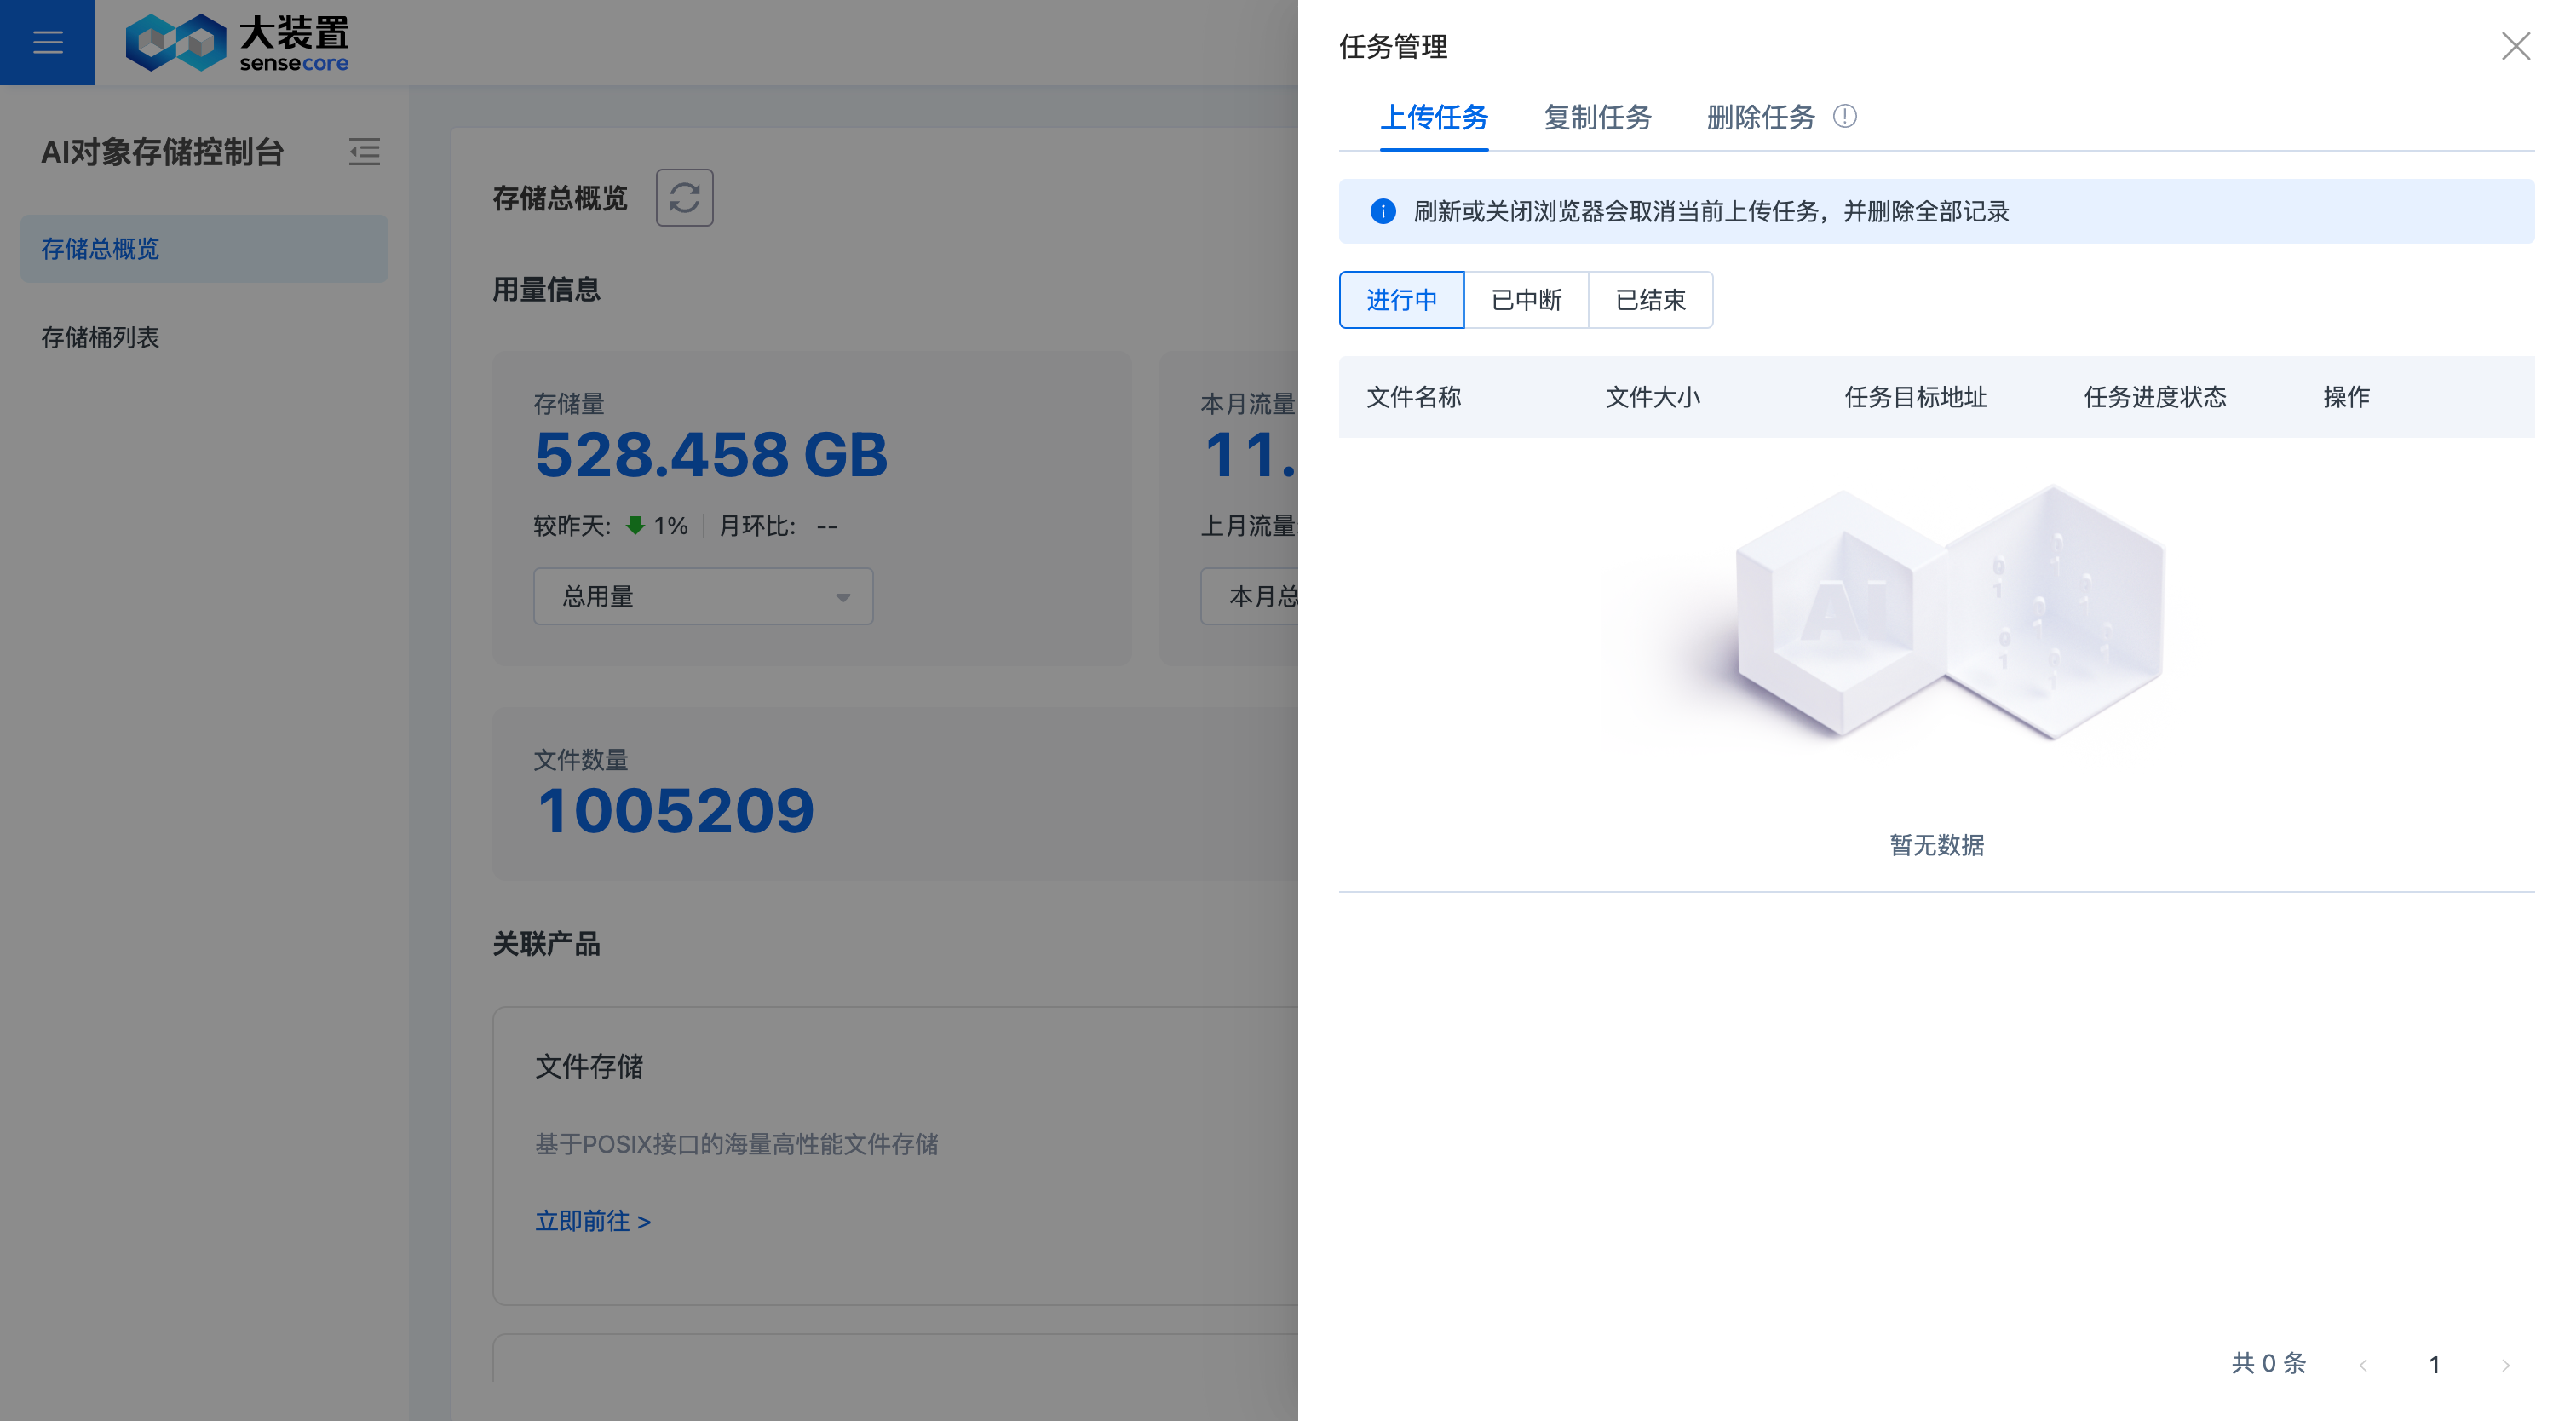The height and width of the screenshot is (1421, 2576).
Task: Select the 已中断 filter
Action: coord(1526,300)
